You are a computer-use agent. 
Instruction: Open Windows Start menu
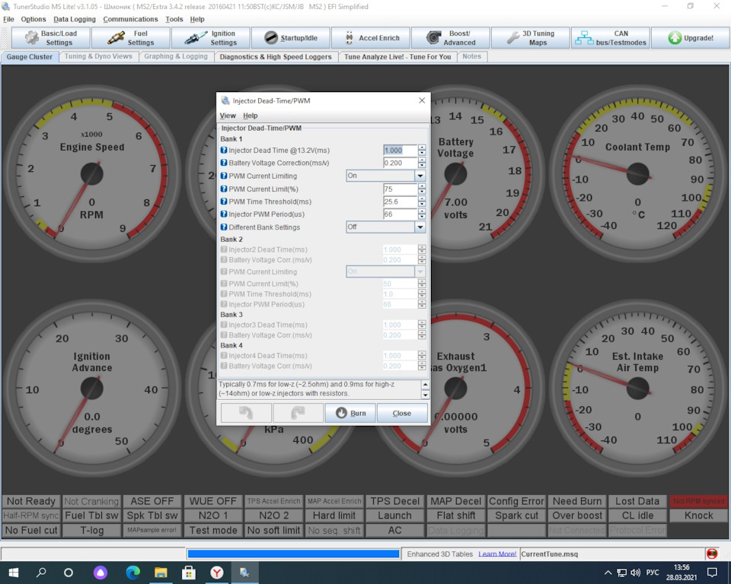coord(14,573)
